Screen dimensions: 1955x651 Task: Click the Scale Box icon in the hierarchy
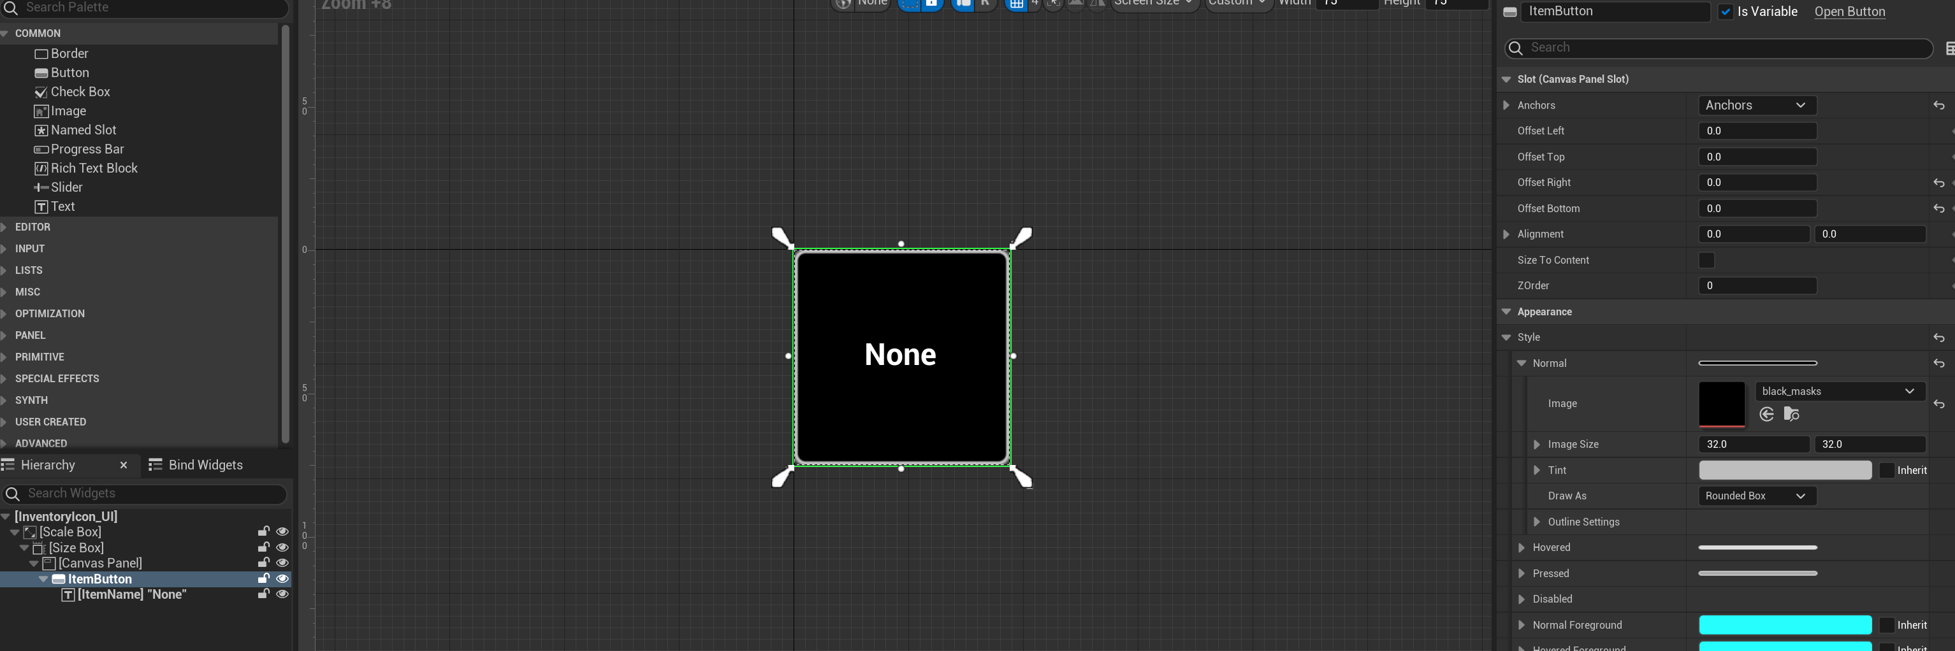pyautogui.click(x=31, y=532)
